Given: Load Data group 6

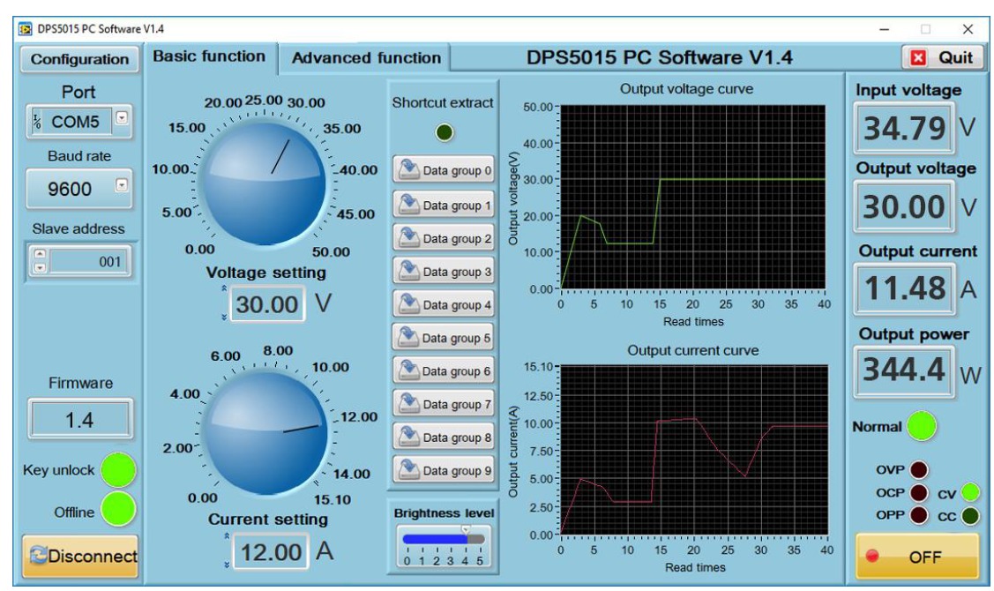Looking at the screenshot, I should [x=444, y=370].
